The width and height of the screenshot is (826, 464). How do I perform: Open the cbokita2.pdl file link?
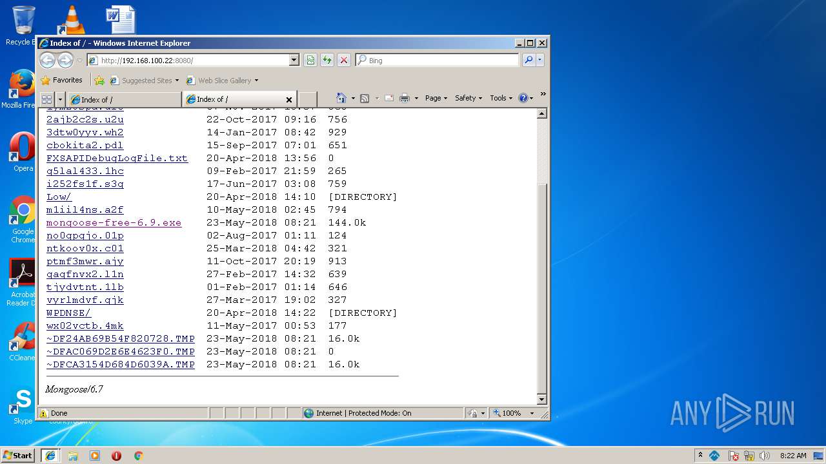coord(85,145)
